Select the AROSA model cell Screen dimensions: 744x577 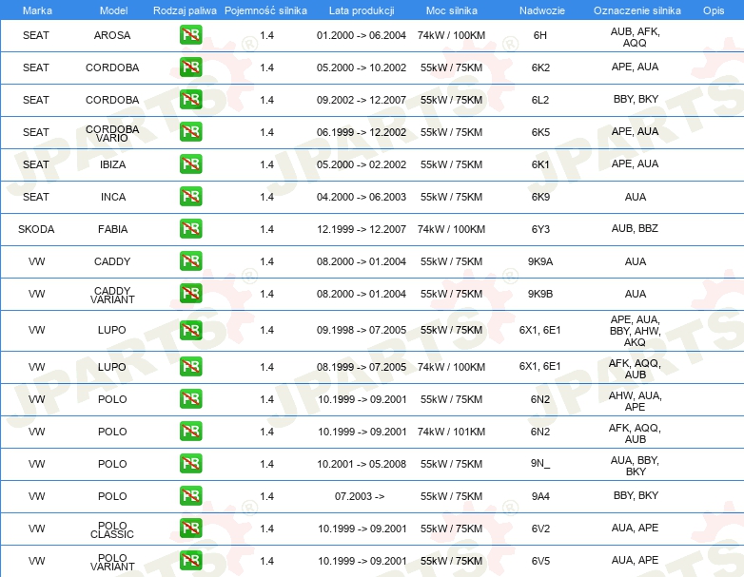112,35
